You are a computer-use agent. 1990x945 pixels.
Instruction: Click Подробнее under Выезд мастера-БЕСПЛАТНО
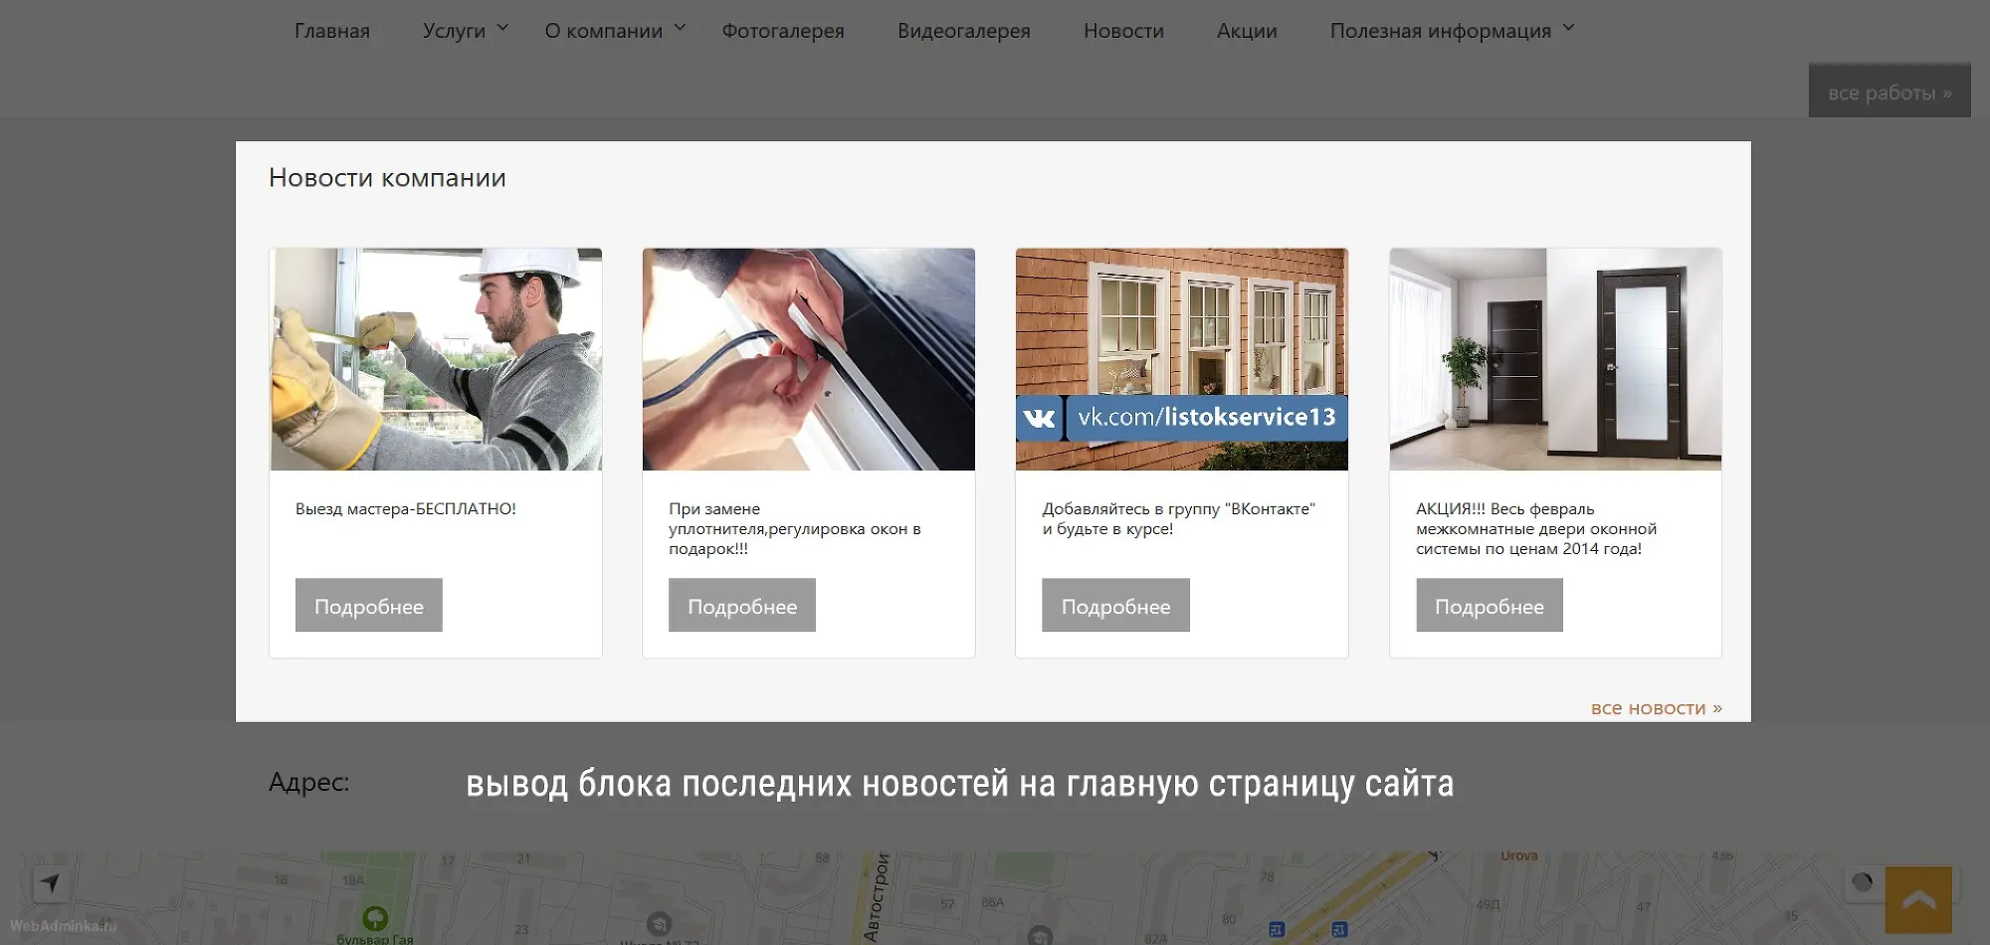pyautogui.click(x=368, y=606)
